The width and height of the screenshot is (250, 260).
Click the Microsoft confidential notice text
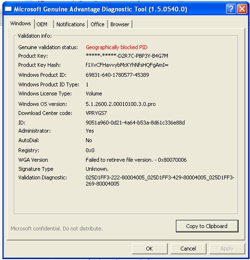(56, 229)
